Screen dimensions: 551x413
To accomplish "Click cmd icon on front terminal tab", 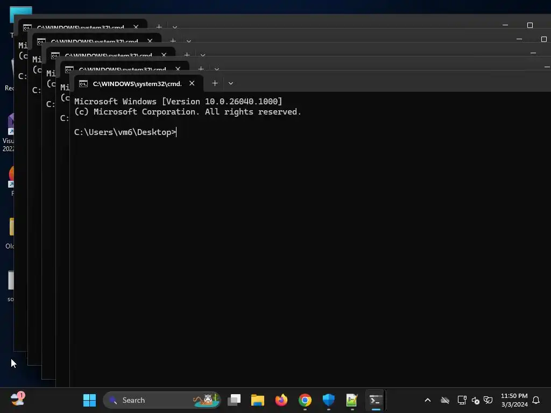I will click(83, 83).
